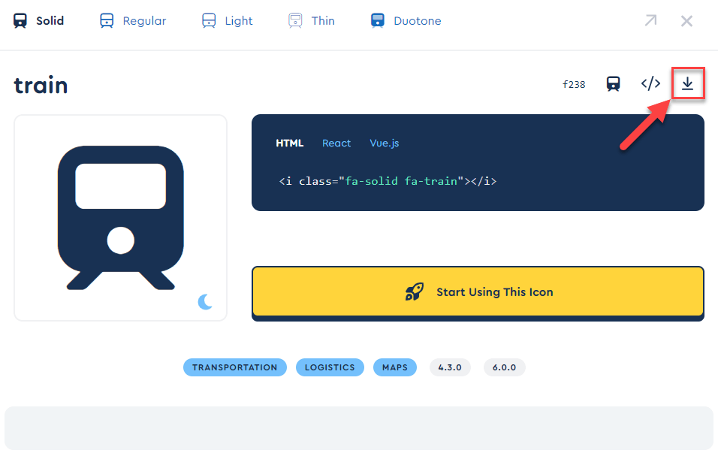Download the train icon SVG
The width and height of the screenshot is (718, 456).
(x=688, y=84)
